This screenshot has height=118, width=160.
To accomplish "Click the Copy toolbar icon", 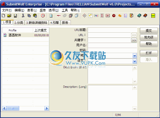I will 29,16.
